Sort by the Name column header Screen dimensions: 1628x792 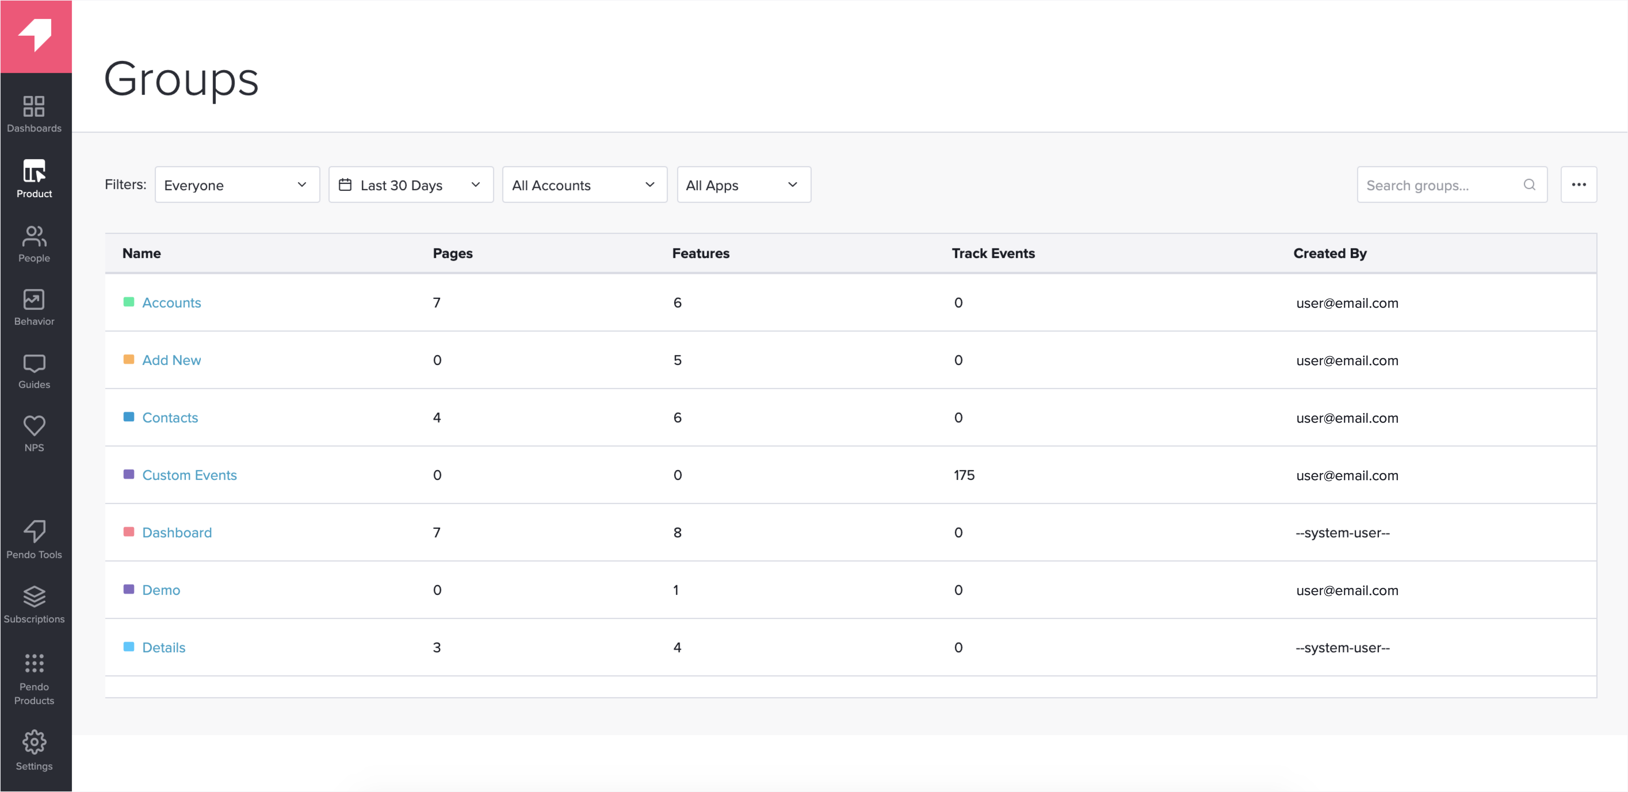tap(142, 253)
